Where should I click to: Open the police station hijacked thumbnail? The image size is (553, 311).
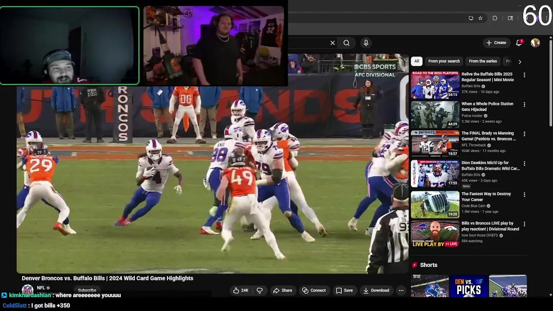pos(435,114)
